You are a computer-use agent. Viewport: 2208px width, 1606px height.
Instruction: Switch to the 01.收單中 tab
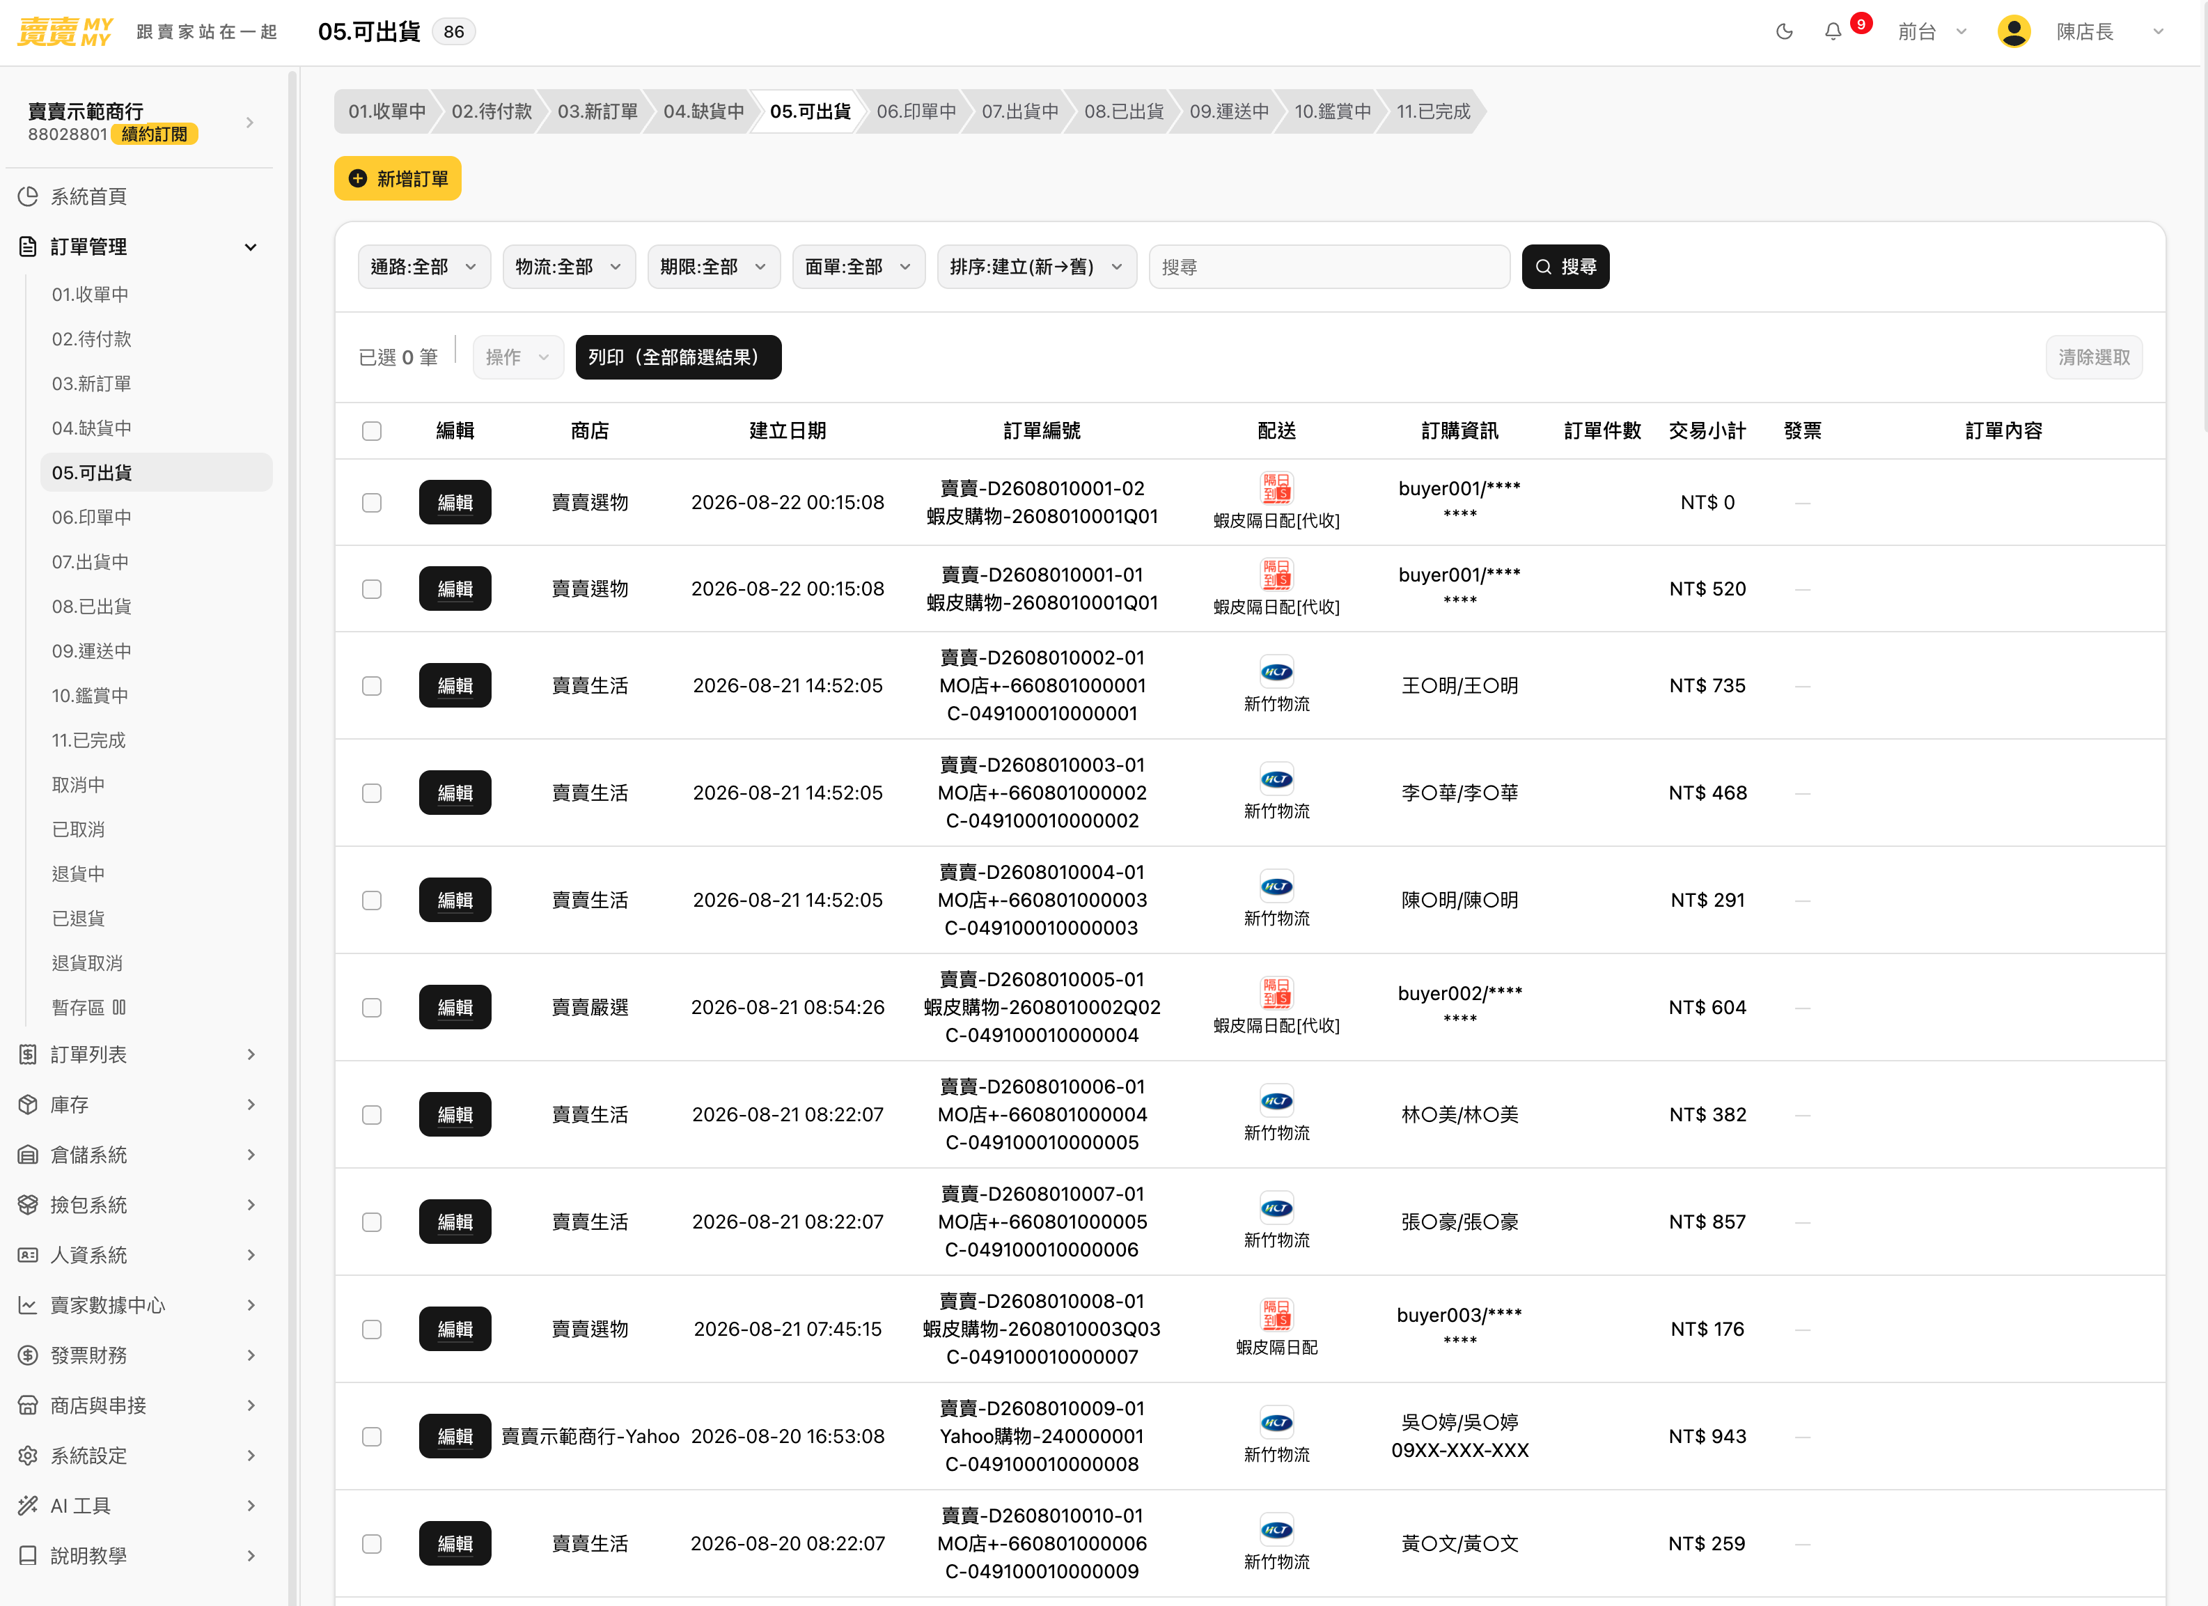coord(387,111)
